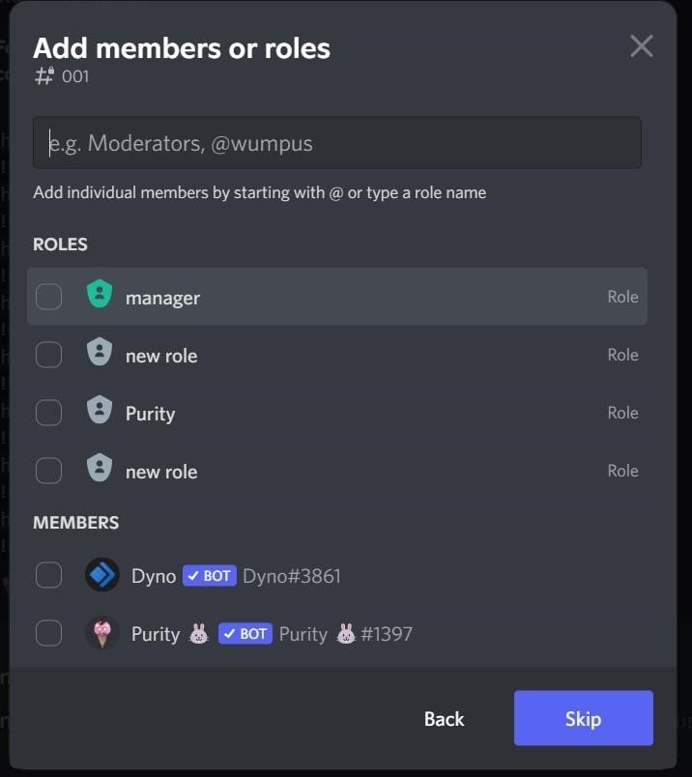The image size is (692, 777).
Task: Click the green manager role shield icon
Action: 100,294
